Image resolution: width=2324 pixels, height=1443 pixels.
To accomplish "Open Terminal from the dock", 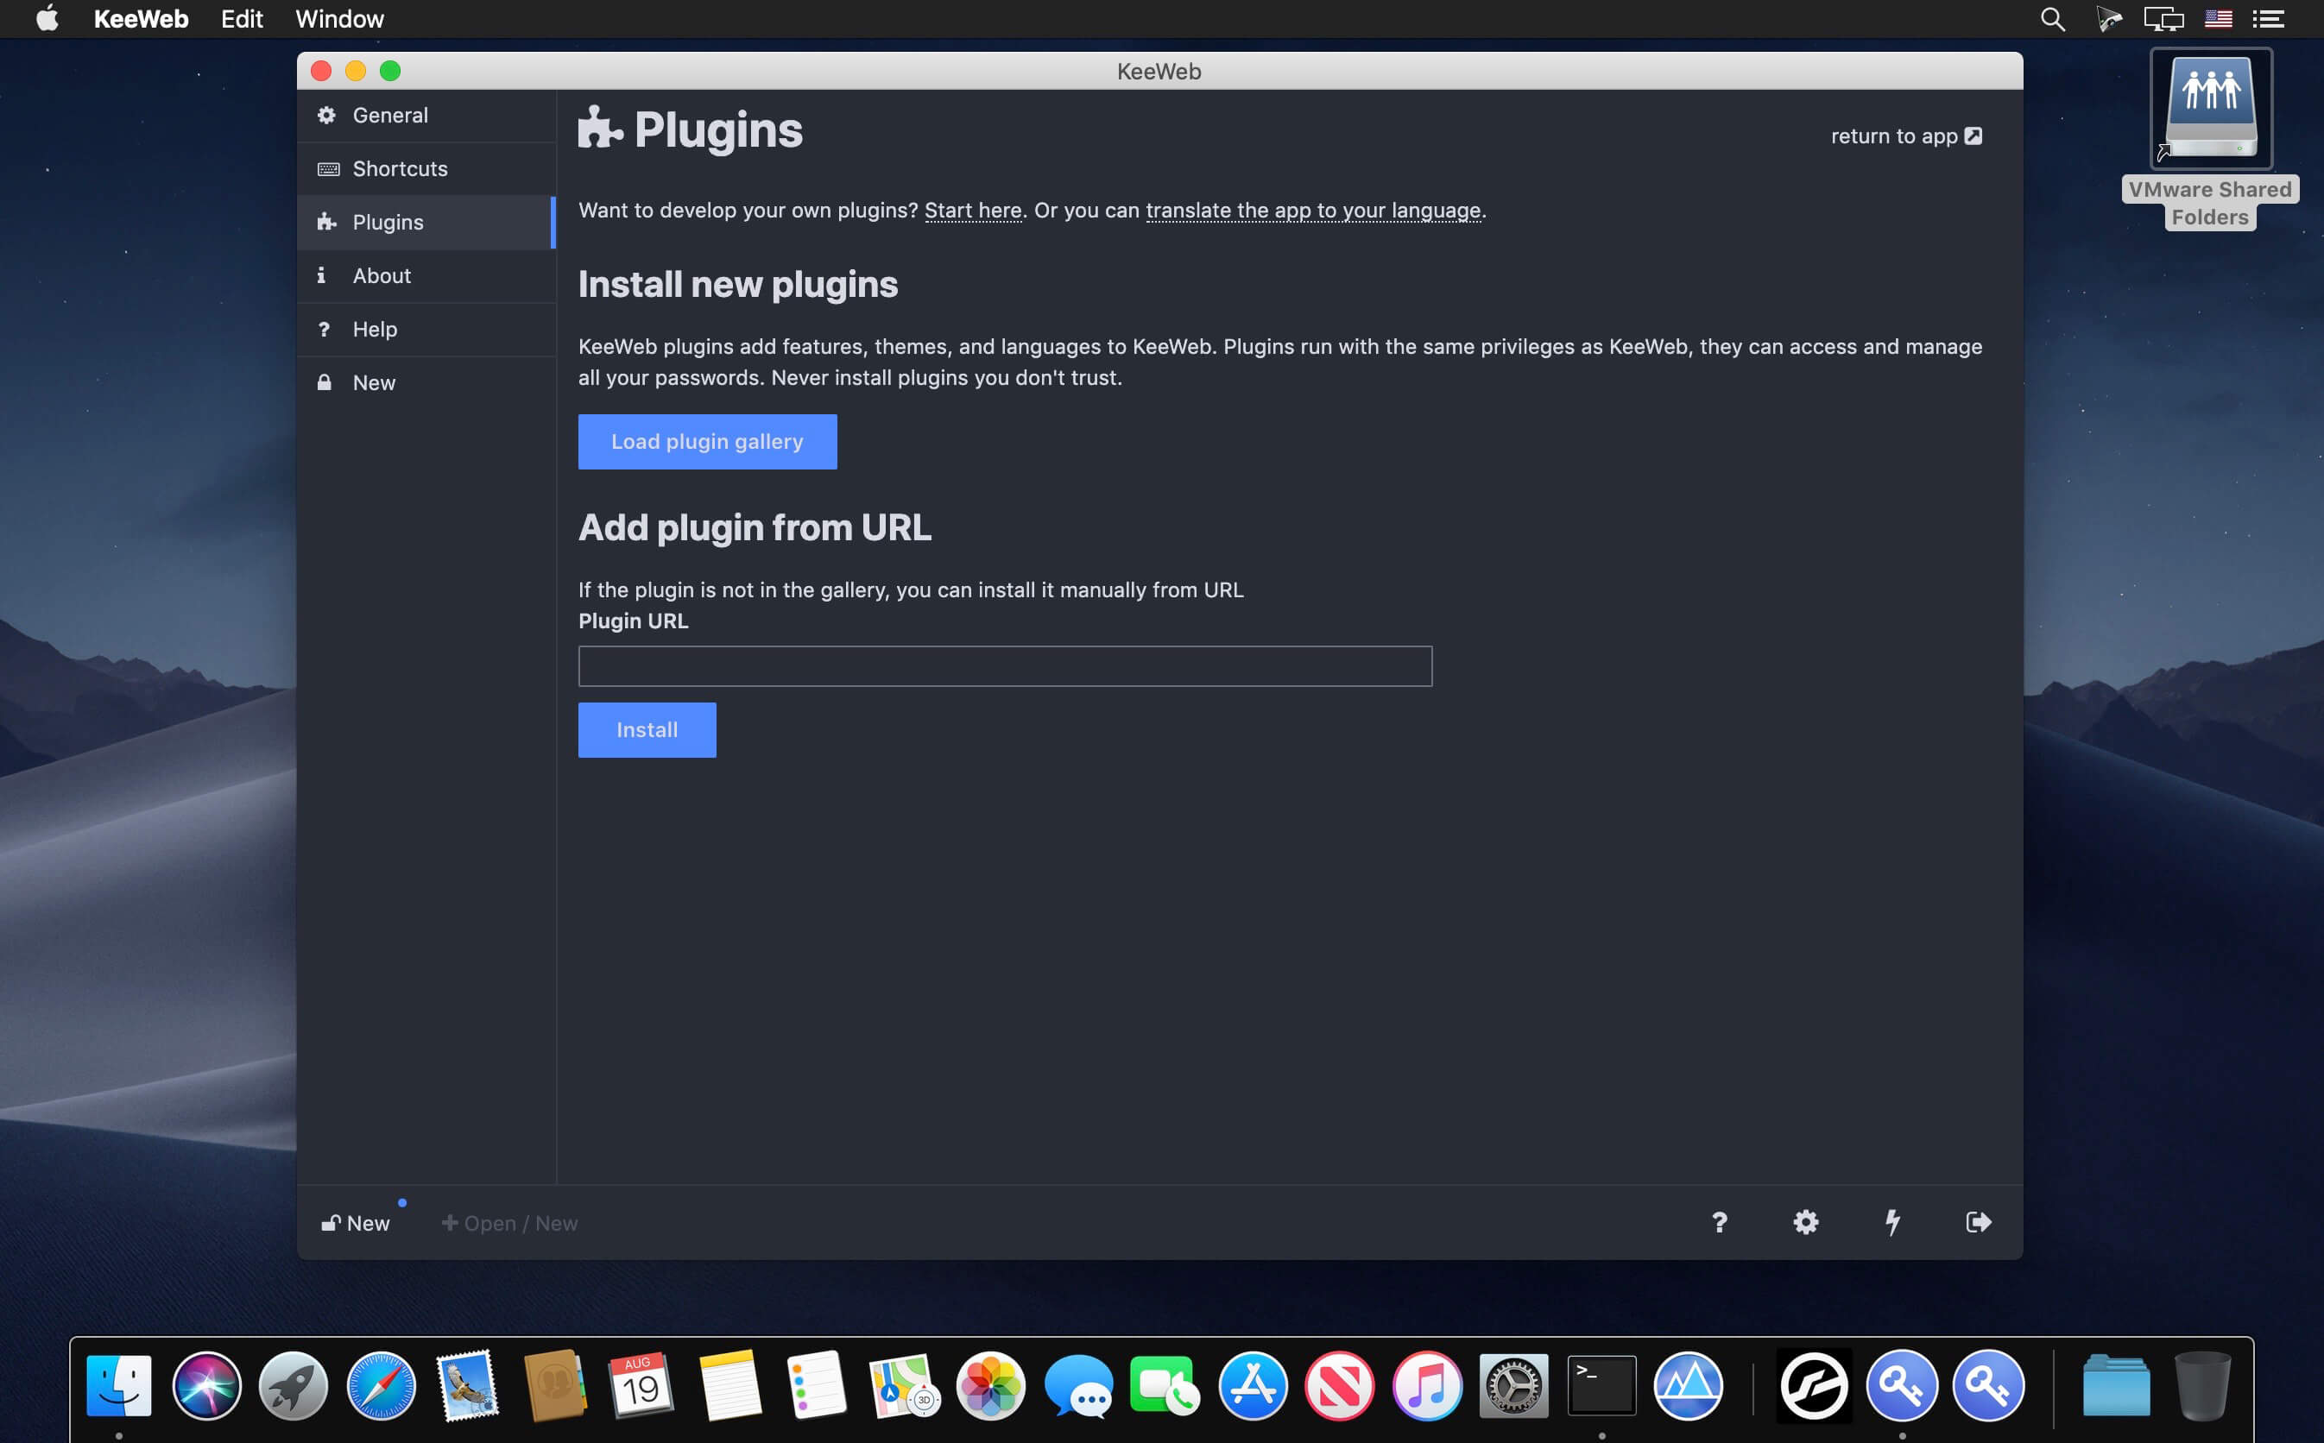I will point(1601,1385).
